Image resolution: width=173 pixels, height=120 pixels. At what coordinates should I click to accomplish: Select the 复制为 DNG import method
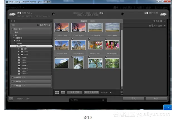78,13
